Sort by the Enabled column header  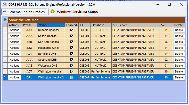pyautogui.click(x=72, y=25)
